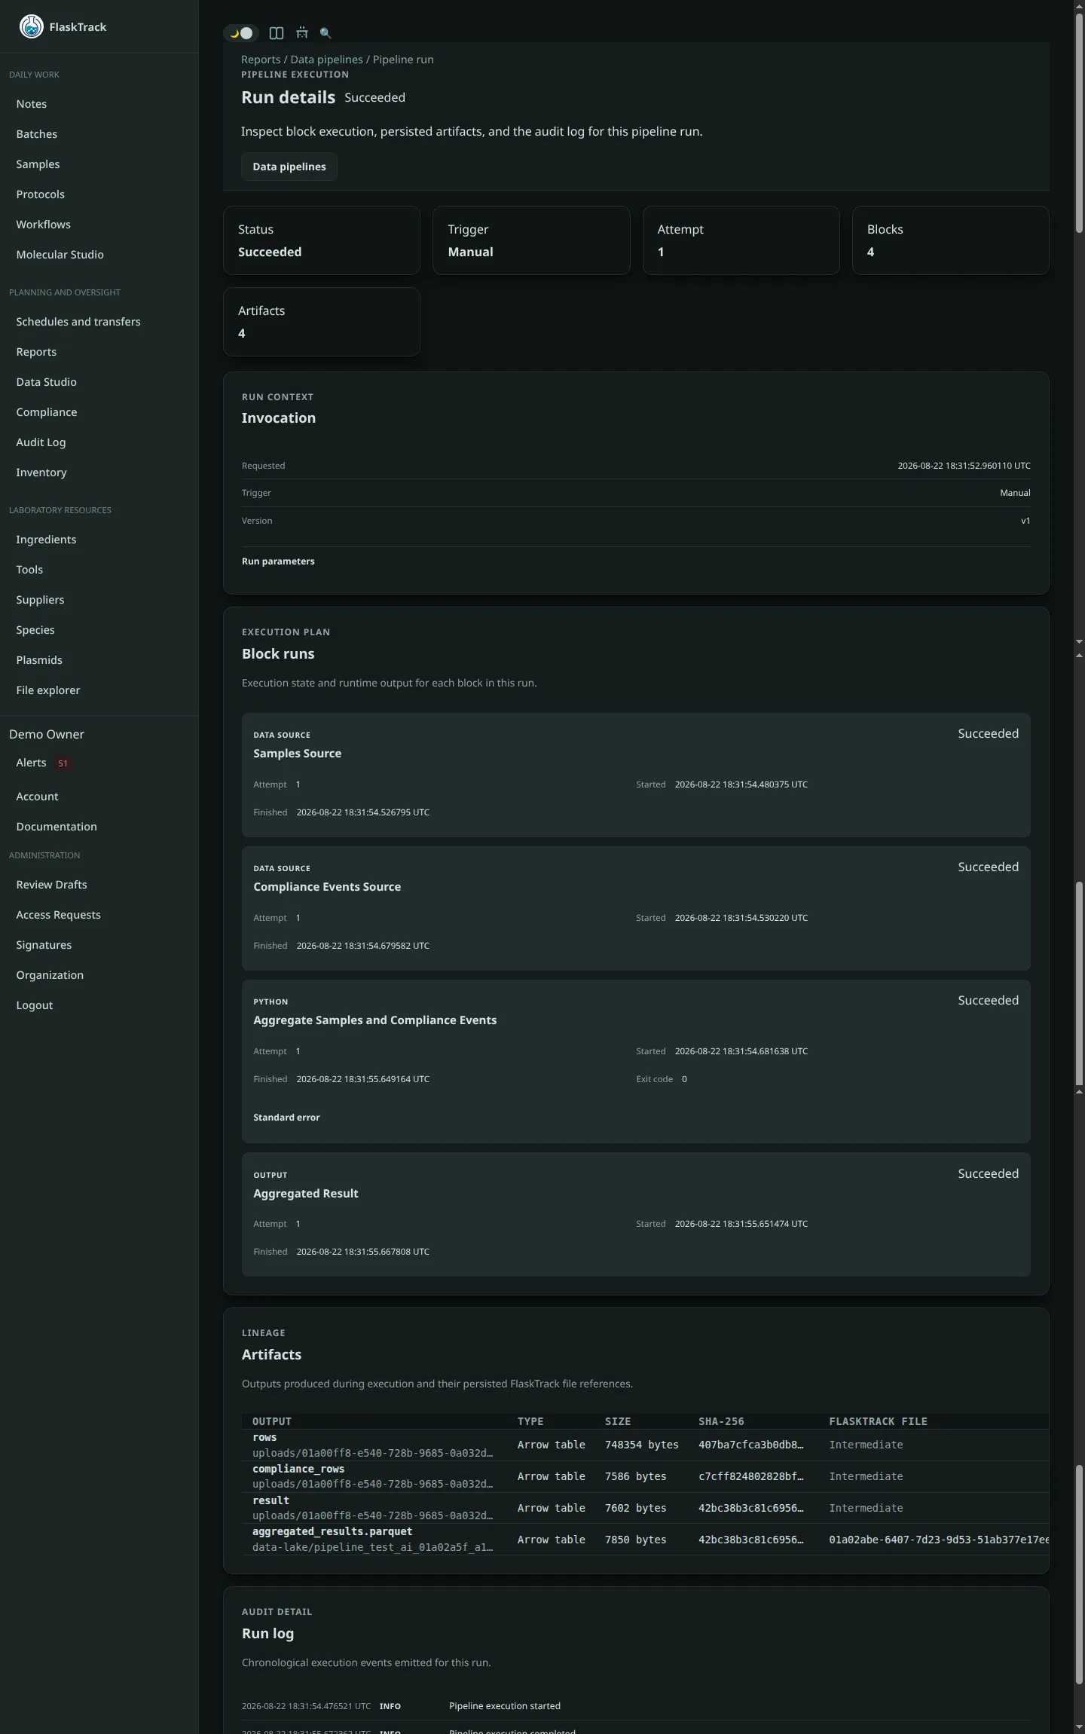1085x1734 pixels.
Task: Go to Data Studio
Action: tap(47, 382)
